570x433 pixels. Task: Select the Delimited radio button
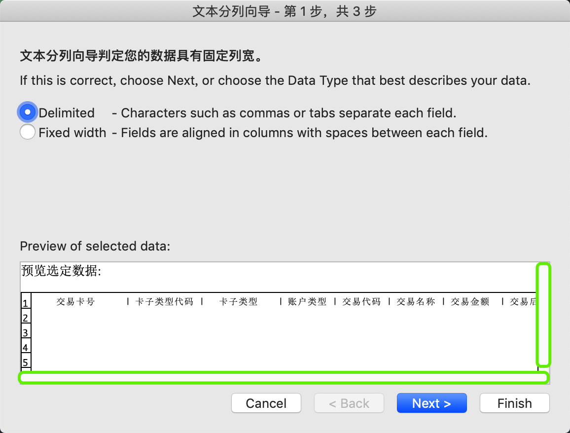28,112
